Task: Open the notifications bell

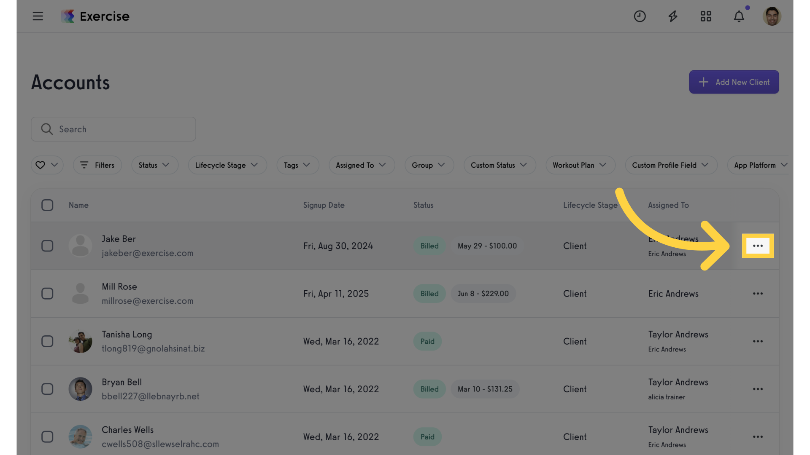Action: tap(739, 16)
